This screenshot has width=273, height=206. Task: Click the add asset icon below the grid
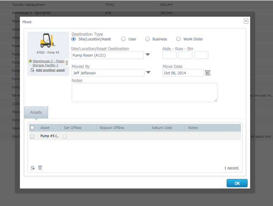tap(33, 168)
